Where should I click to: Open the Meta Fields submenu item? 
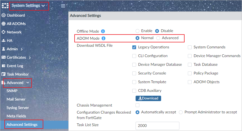16,116
